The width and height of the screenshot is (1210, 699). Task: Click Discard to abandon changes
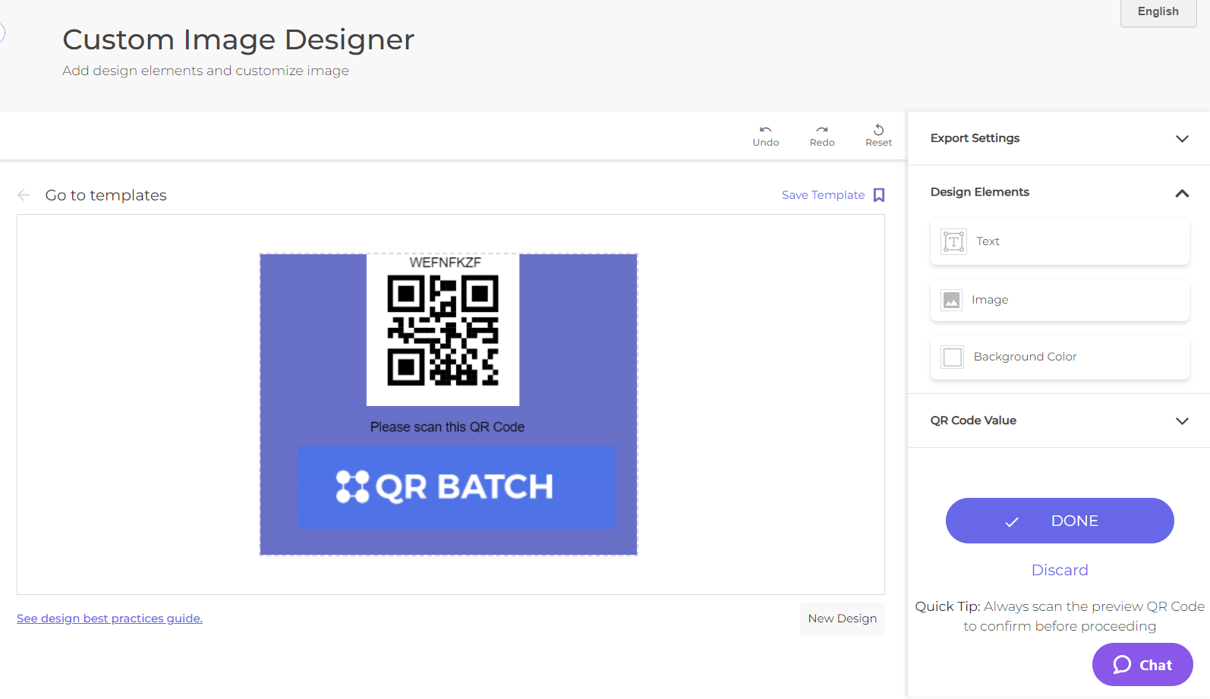tap(1060, 570)
